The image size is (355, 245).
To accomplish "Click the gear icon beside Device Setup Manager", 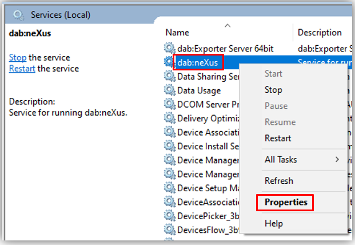I will pyautogui.click(x=170, y=188).
